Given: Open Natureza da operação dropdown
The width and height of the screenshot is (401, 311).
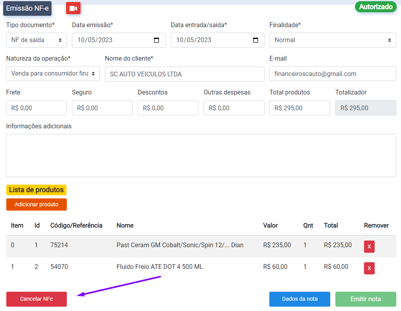Looking at the screenshot, I should [53, 74].
